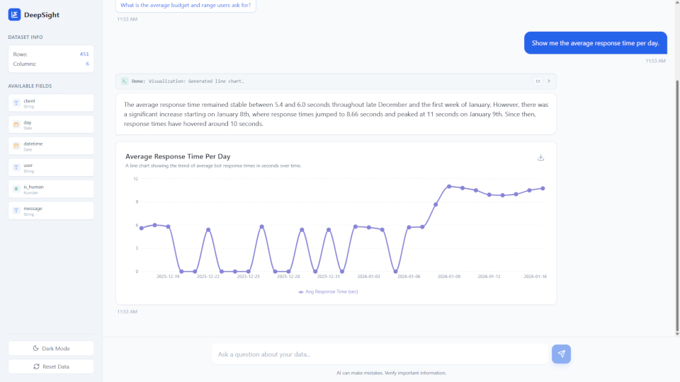Click the is_human number field icon
This screenshot has height=382, width=680.
[x=16, y=190]
